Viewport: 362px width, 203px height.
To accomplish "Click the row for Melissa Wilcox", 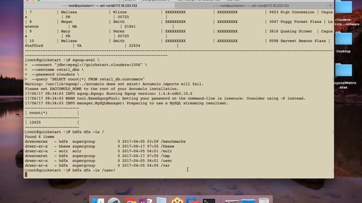I will 179,12.
